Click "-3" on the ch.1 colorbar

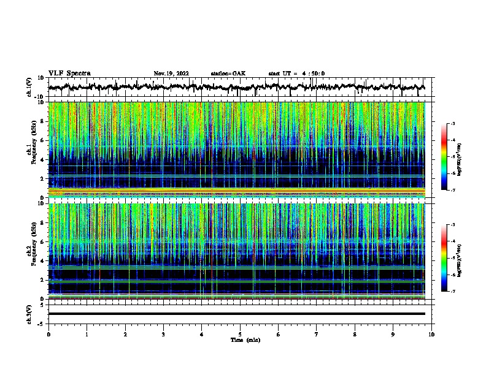[452, 123]
